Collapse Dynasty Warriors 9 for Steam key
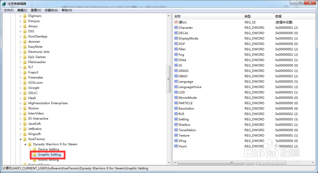 click(25, 144)
